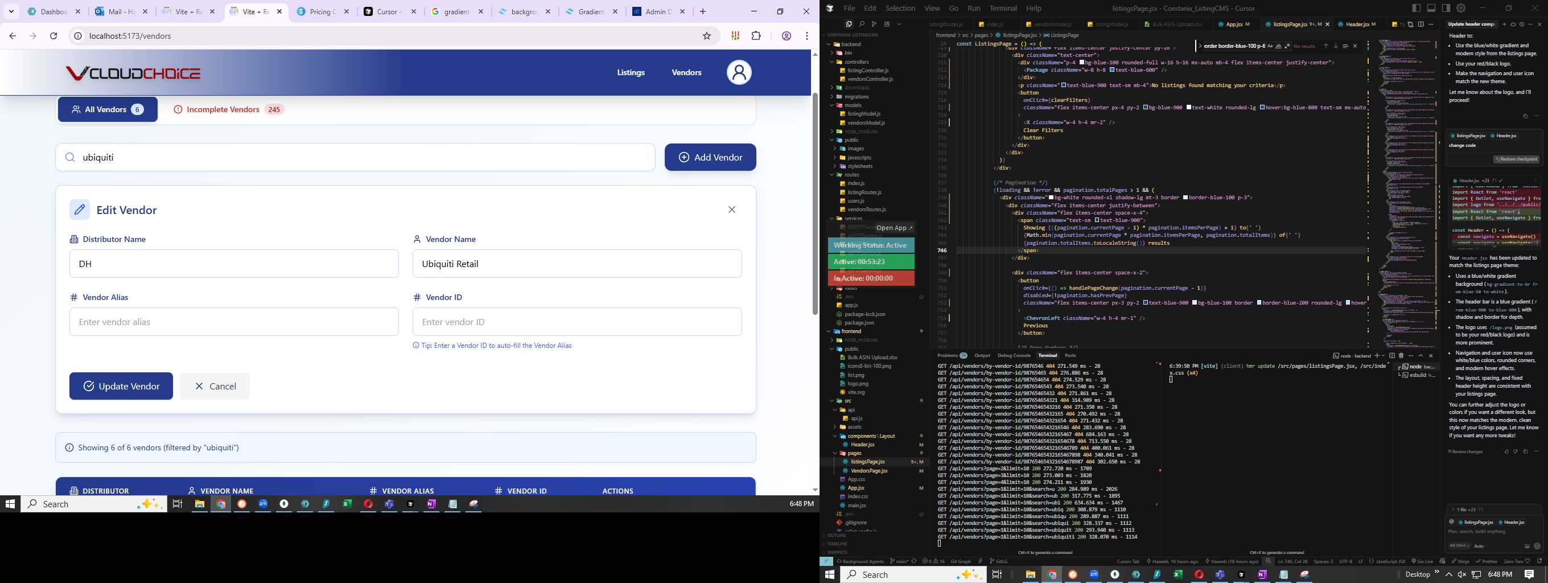Start new chat with plus icon

click(1505, 24)
